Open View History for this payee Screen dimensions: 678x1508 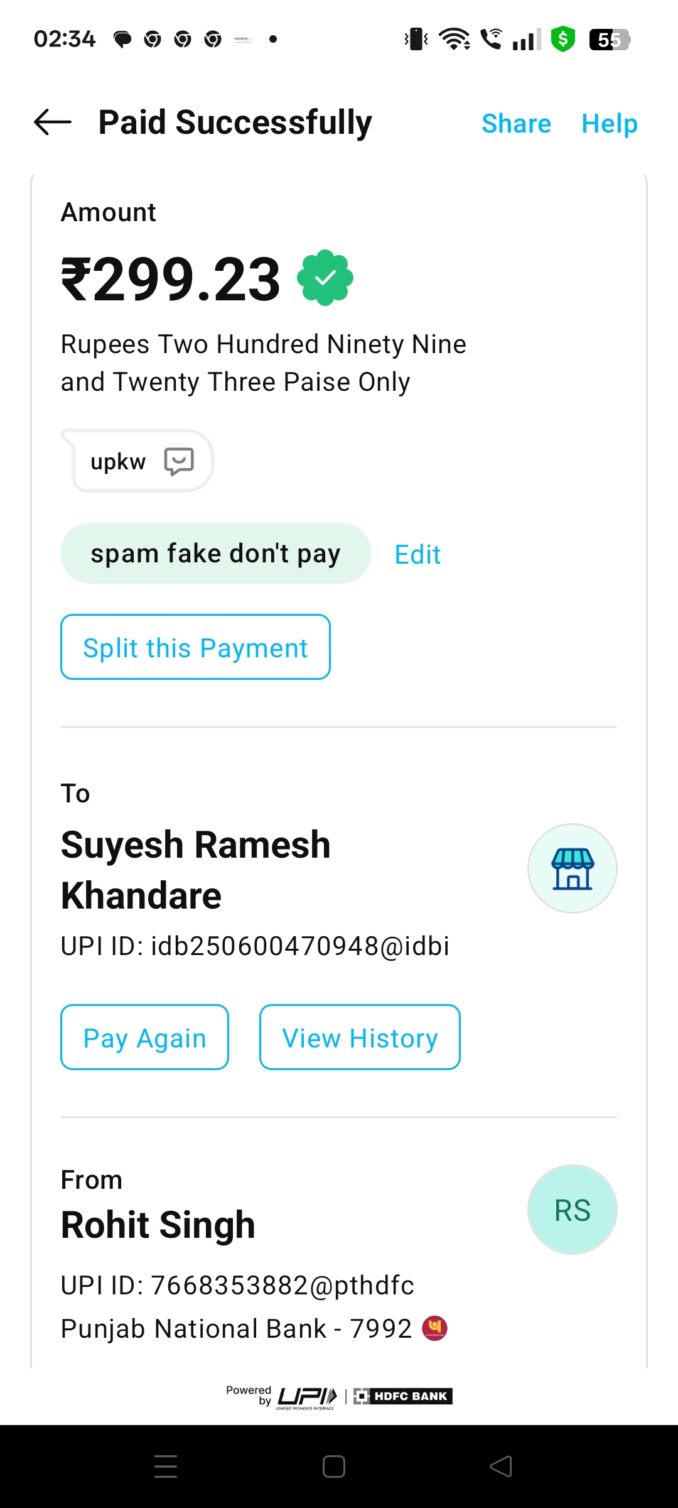[360, 1037]
